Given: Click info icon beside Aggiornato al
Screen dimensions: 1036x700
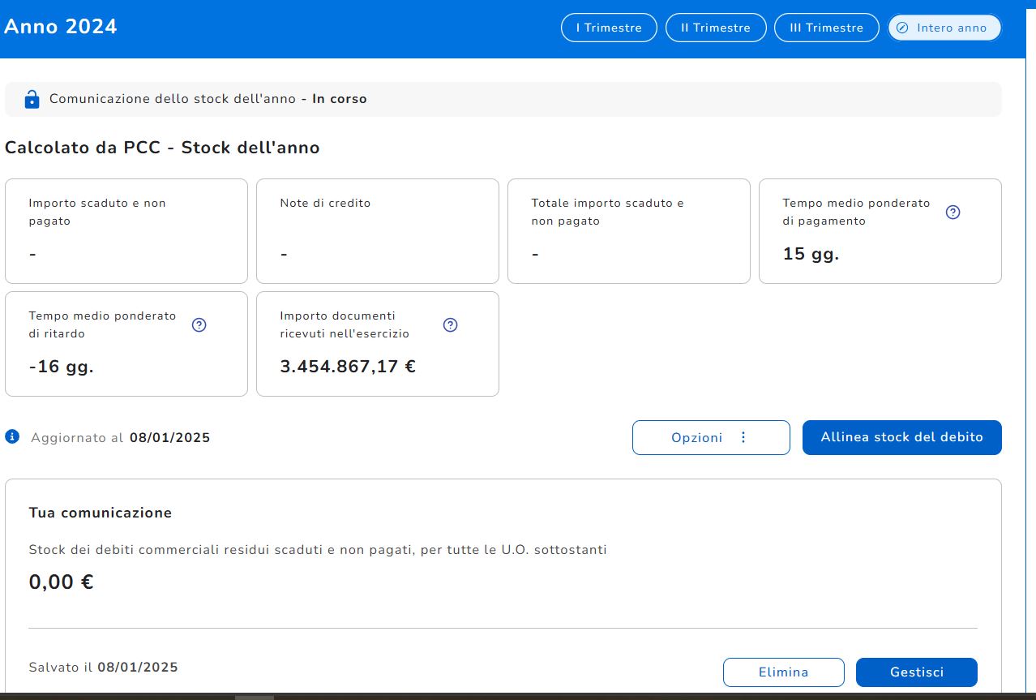Looking at the screenshot, I should click(x=12, y=437).
